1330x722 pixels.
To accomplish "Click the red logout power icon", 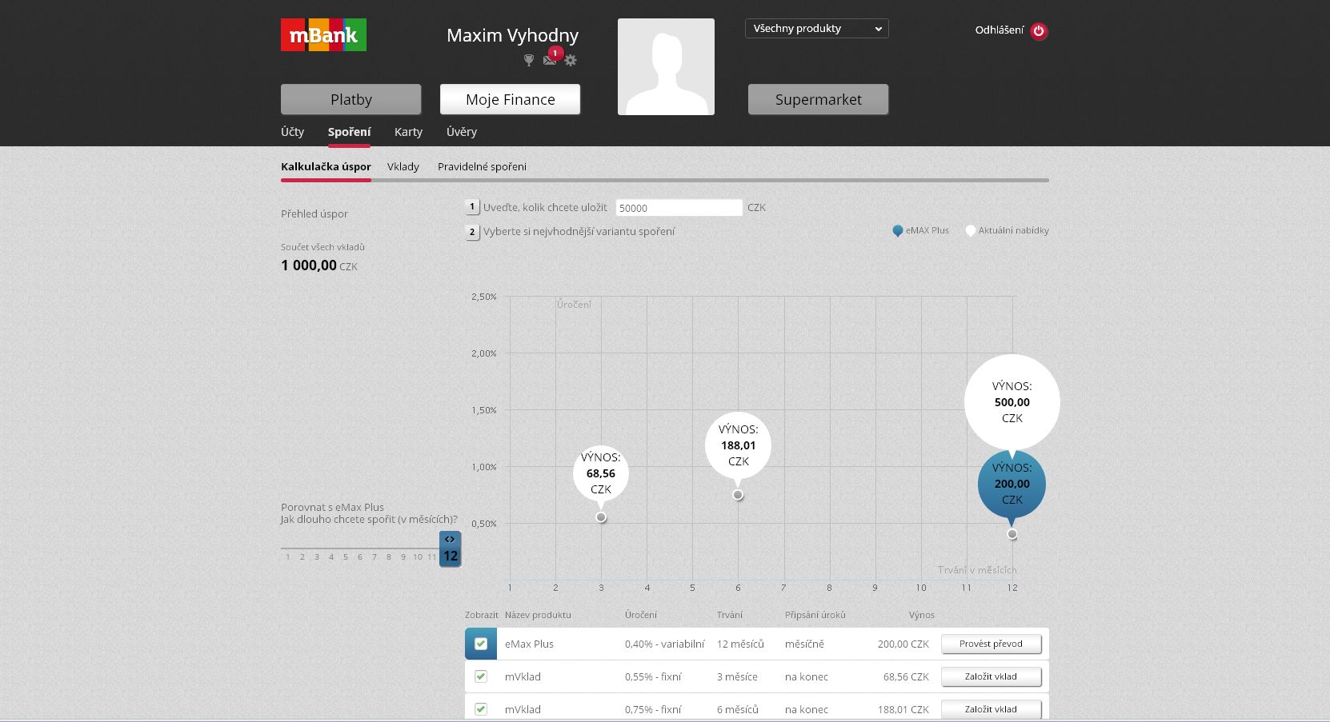I will coord(1039,31).
